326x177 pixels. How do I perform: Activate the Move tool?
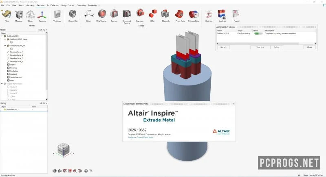pos(30,15)
